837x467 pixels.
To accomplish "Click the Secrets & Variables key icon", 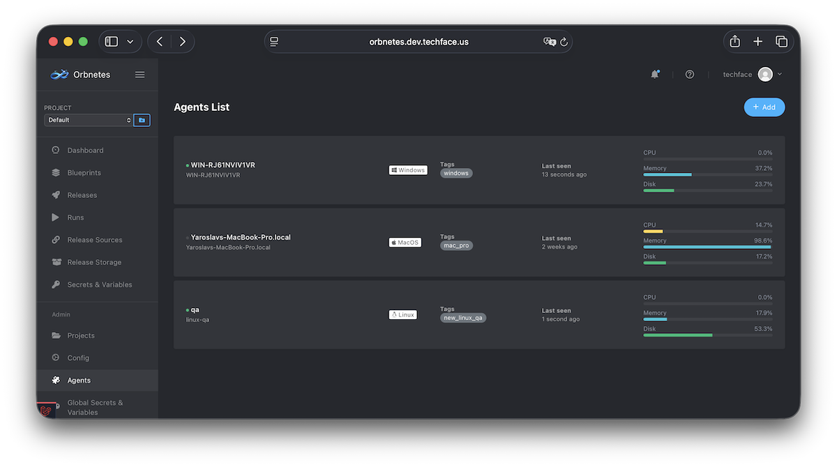I will click(x=56, y=284).
